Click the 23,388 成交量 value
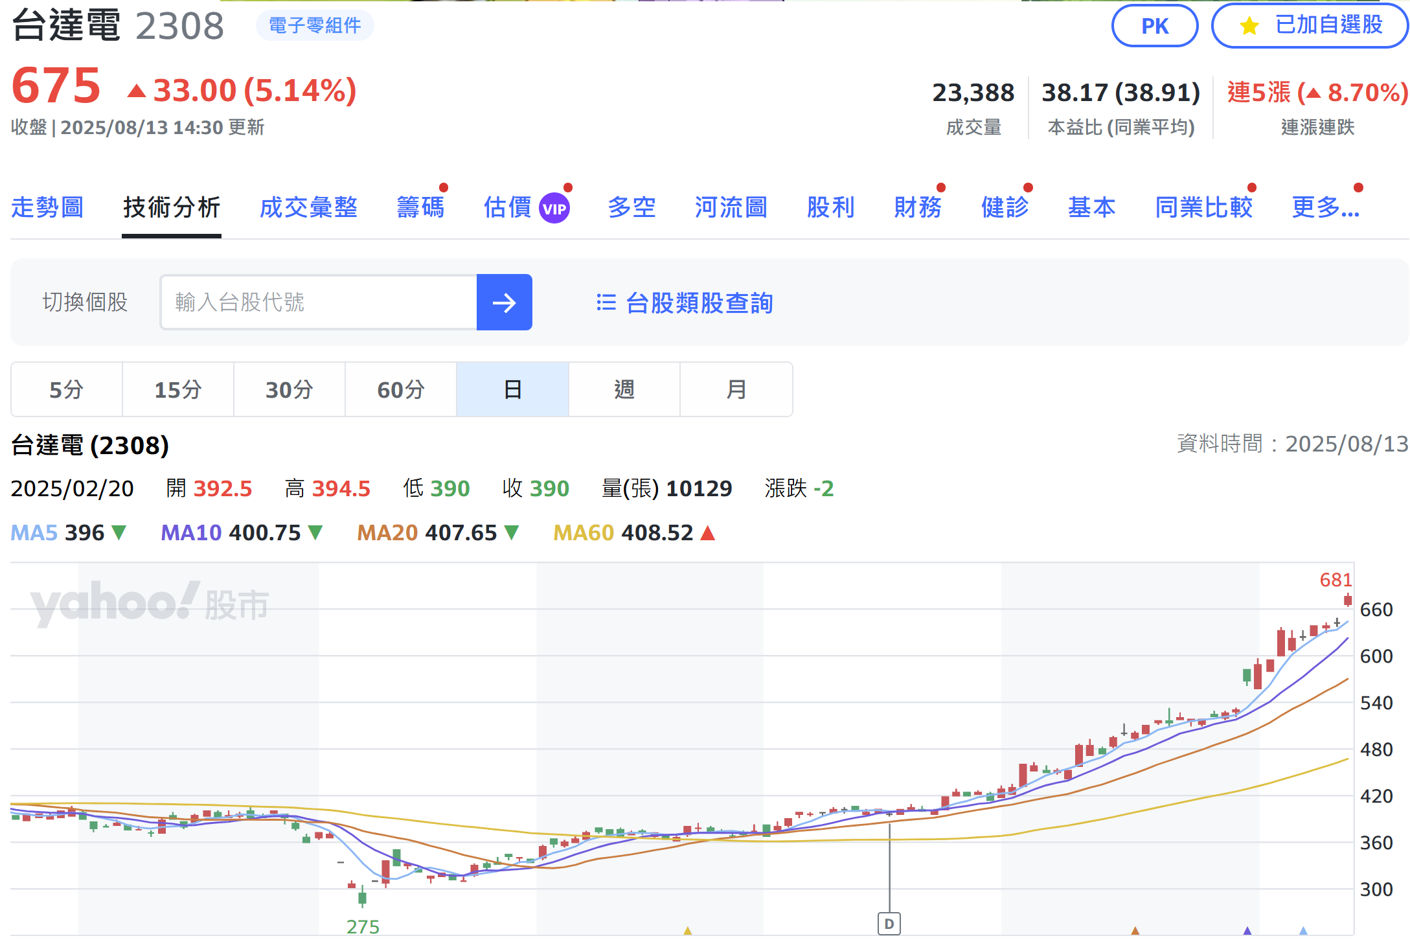The height and width of the screenshot is (949, 1410). pyautogui.click(x=973, y=93)
